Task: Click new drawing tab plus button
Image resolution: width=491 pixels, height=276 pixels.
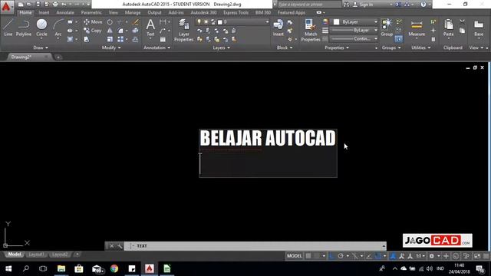Action: click(58, 58)
